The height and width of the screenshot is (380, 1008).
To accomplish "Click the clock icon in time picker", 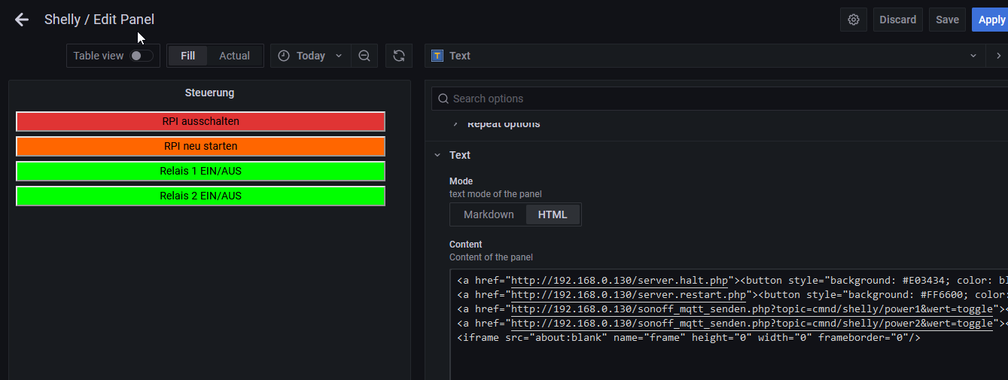I will 284,56.
